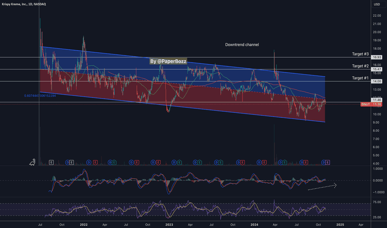Open the dividend D marker near May 2022
Viewport: 387px width, 228px height.
(110, 163)
